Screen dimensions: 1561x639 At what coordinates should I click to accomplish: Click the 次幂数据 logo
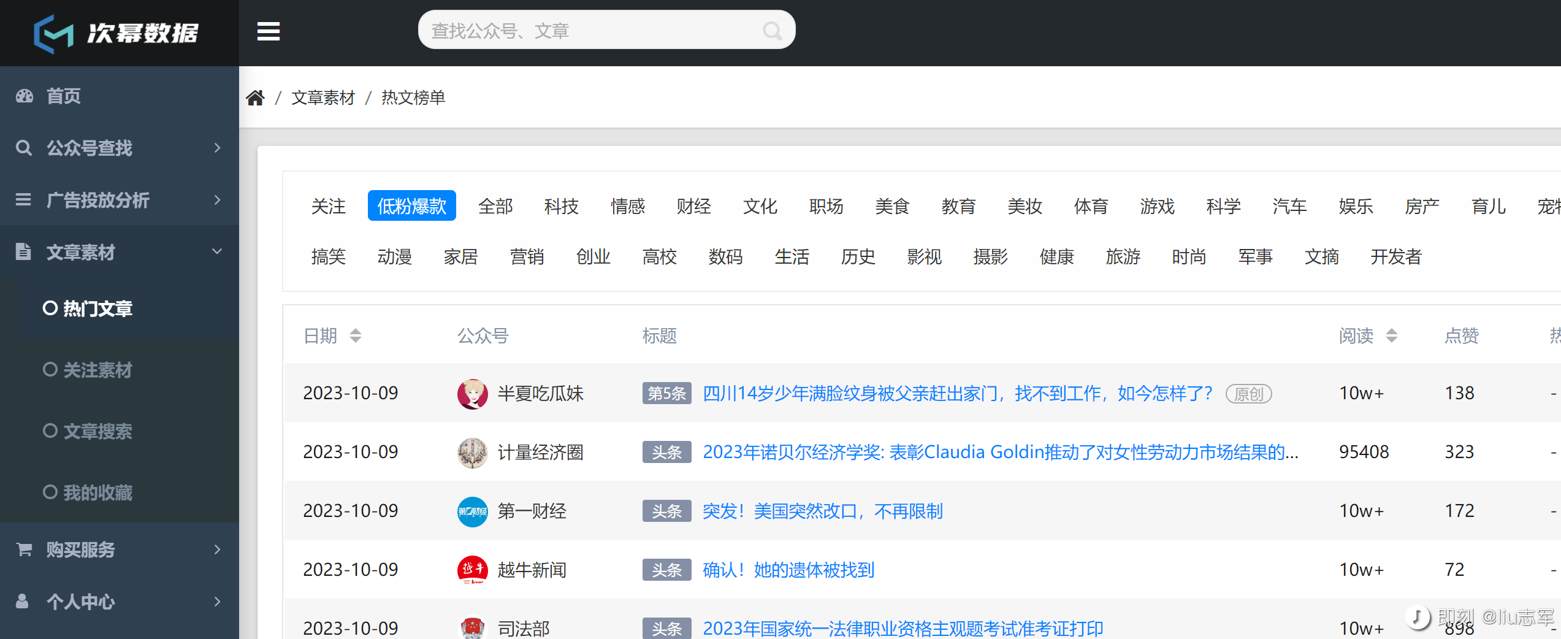pos(116,33)
